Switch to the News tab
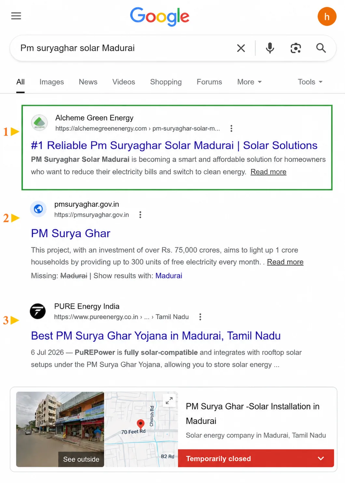Image resolution: width=345 pixels, height=483 pixels. (x=88, y=82)
